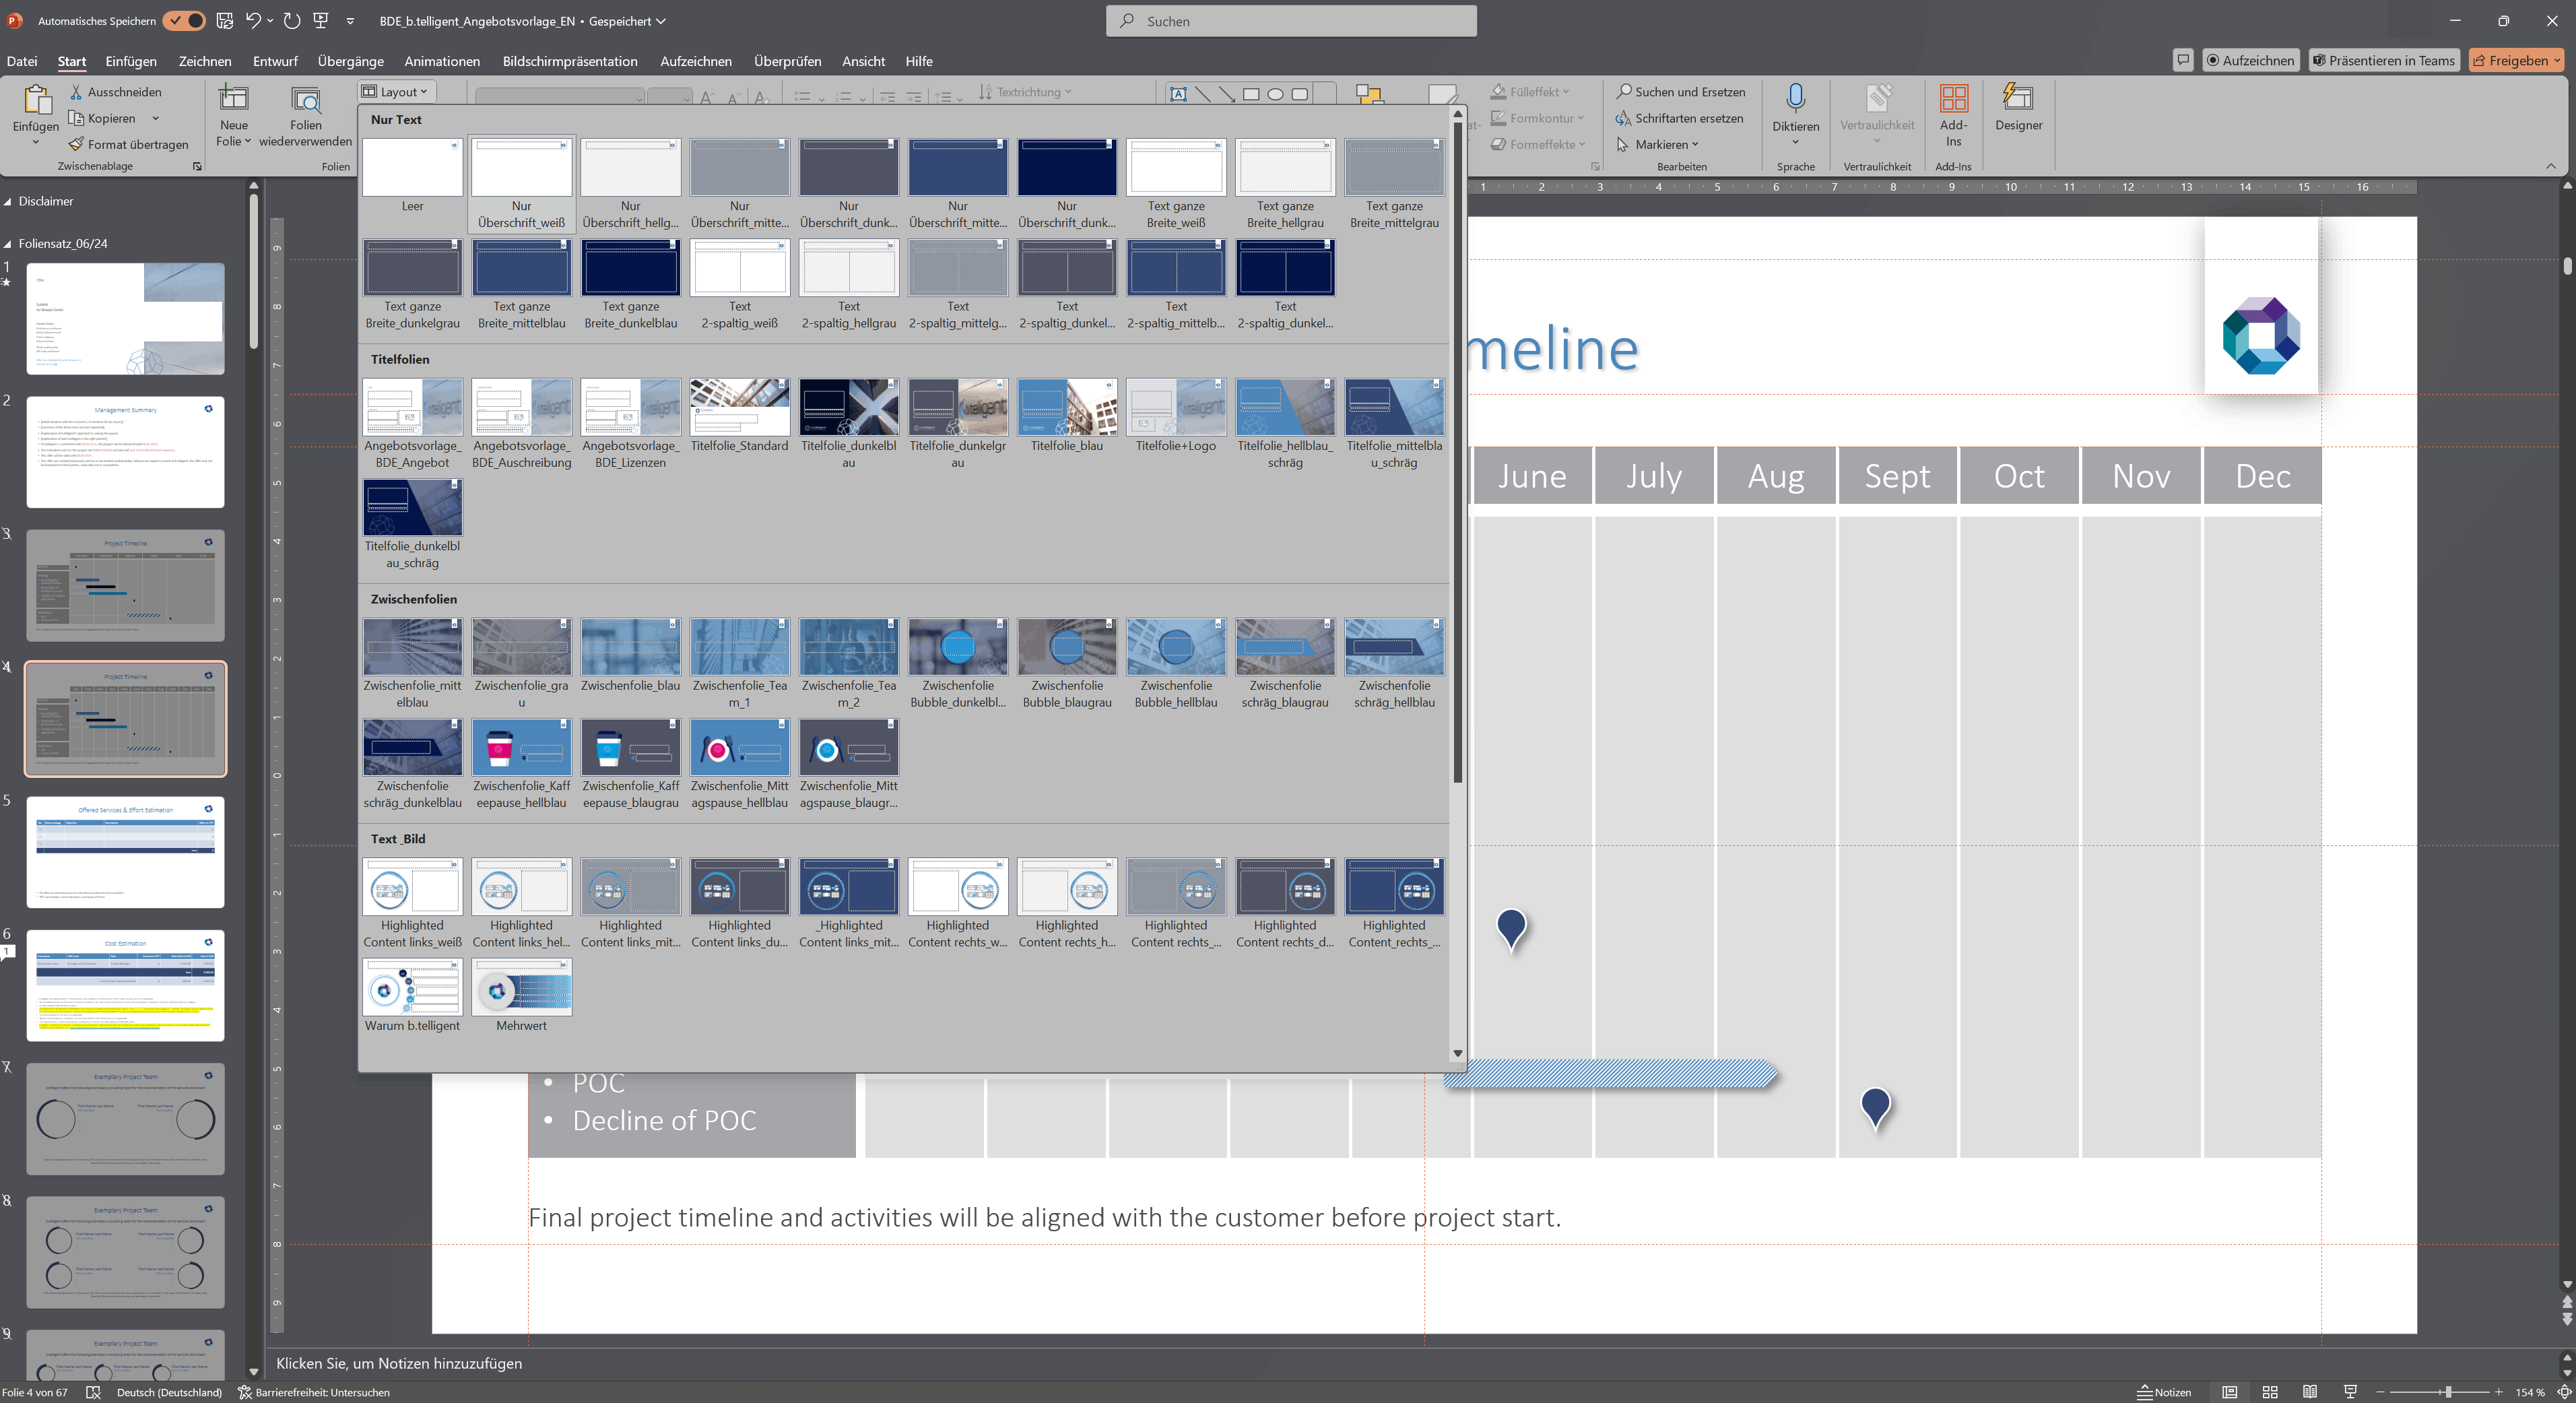This screenshot has height=1403, width=2576.
Task: Open the Freigeben dropdown arrow
Action: [x=2557, y=61]
